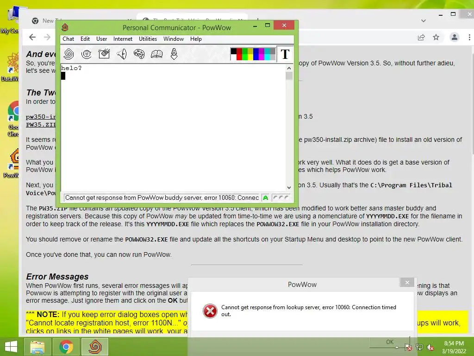This screenshot has height=356, width=474.
Task: Go back in Chrome browser
Action: [x=32, y=37]
